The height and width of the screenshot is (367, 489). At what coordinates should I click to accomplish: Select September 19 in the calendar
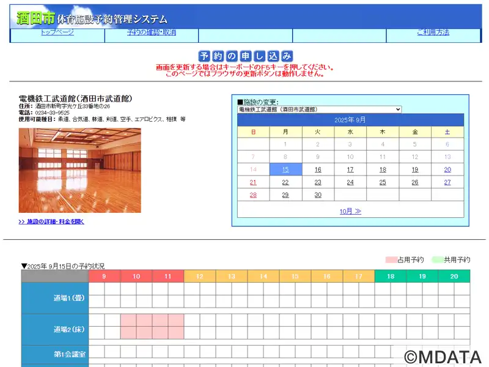(x=415, y=169)
